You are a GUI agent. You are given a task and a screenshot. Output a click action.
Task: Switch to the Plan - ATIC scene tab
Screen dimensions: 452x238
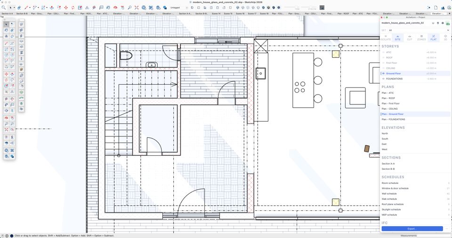click(x=358, y=14)
